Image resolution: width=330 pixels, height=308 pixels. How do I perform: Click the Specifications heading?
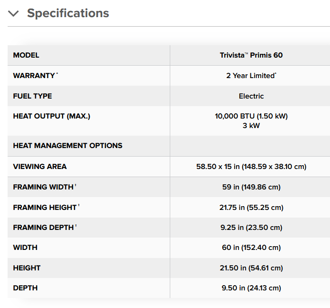[x=68, y=13]
